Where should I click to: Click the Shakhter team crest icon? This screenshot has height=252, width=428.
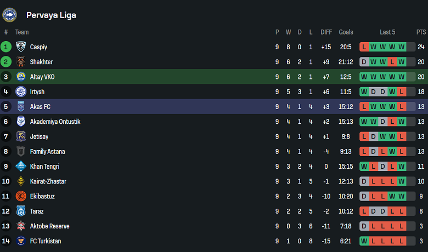(21, 62)
